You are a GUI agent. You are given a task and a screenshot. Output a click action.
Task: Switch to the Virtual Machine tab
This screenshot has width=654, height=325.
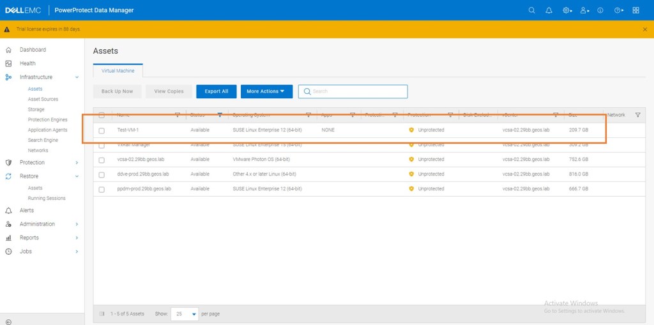[118, 71]
